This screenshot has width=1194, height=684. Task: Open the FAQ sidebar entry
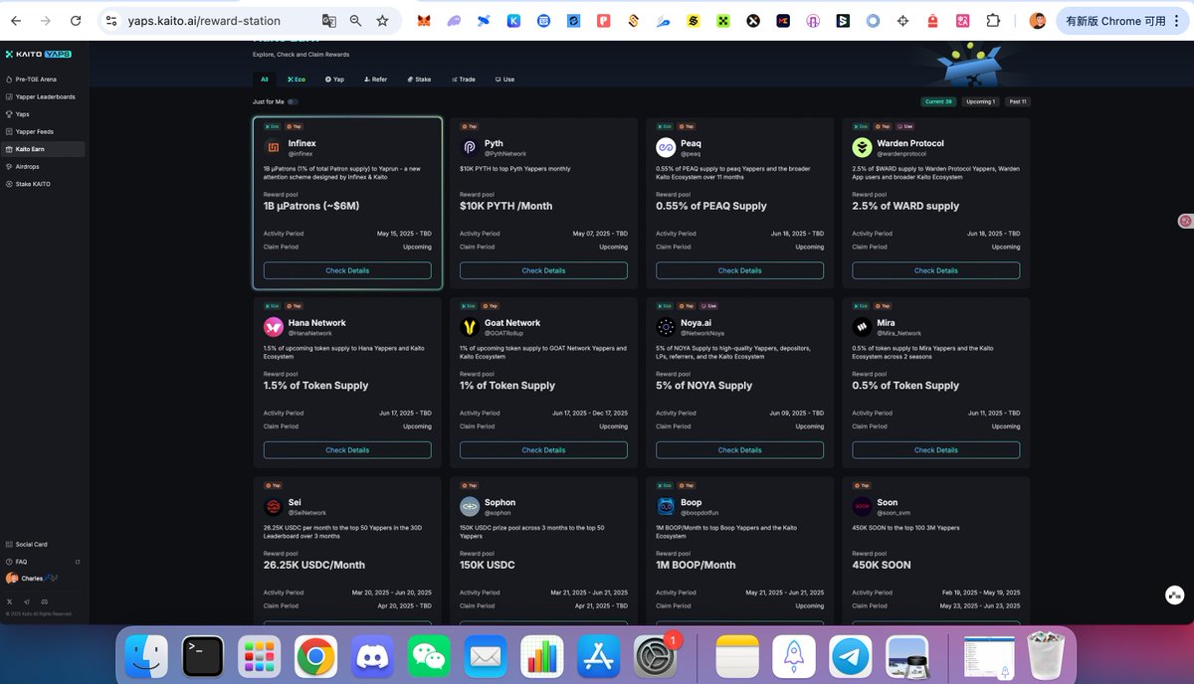tap(44, 562)
